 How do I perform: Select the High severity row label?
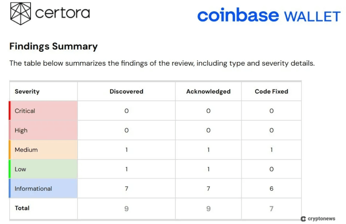point(21,130)
